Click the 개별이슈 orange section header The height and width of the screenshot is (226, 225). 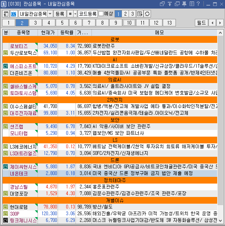[x=110, y=200]
